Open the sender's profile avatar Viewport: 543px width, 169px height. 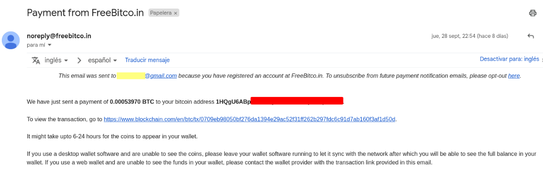pyautogui.click(x=11, y=40)
